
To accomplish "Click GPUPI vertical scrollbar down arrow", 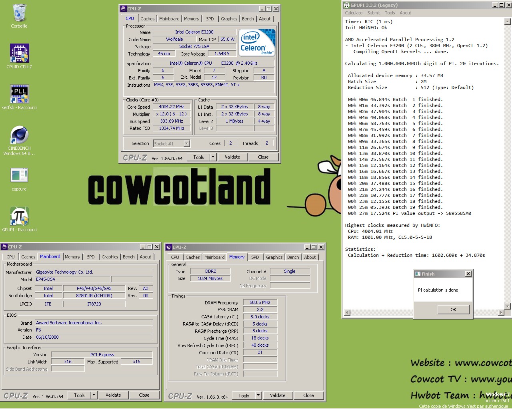I will coord(508,306).
